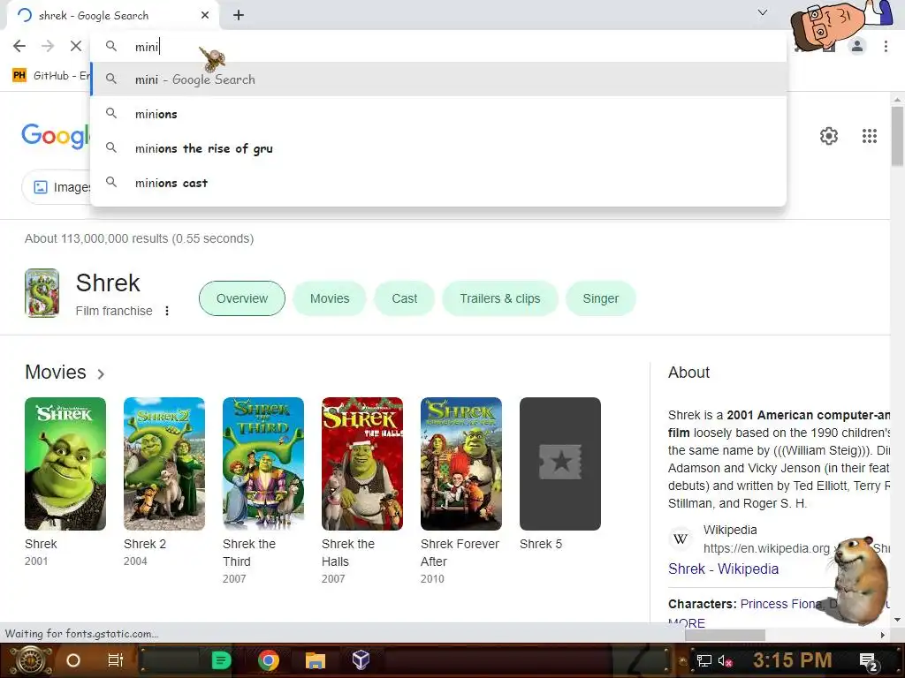
Task: Open the Trailers & clips chip
Action: [500, 298]
